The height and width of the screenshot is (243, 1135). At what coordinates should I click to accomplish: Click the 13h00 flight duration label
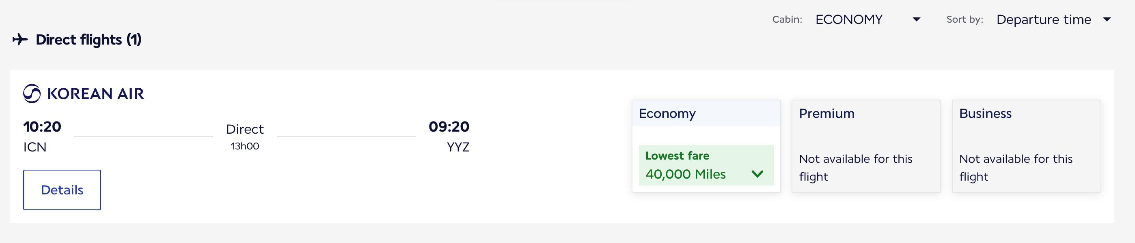click(245, 146)
